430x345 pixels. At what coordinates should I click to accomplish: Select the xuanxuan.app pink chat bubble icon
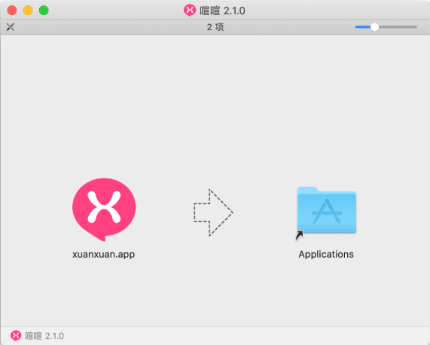(104, 209)
